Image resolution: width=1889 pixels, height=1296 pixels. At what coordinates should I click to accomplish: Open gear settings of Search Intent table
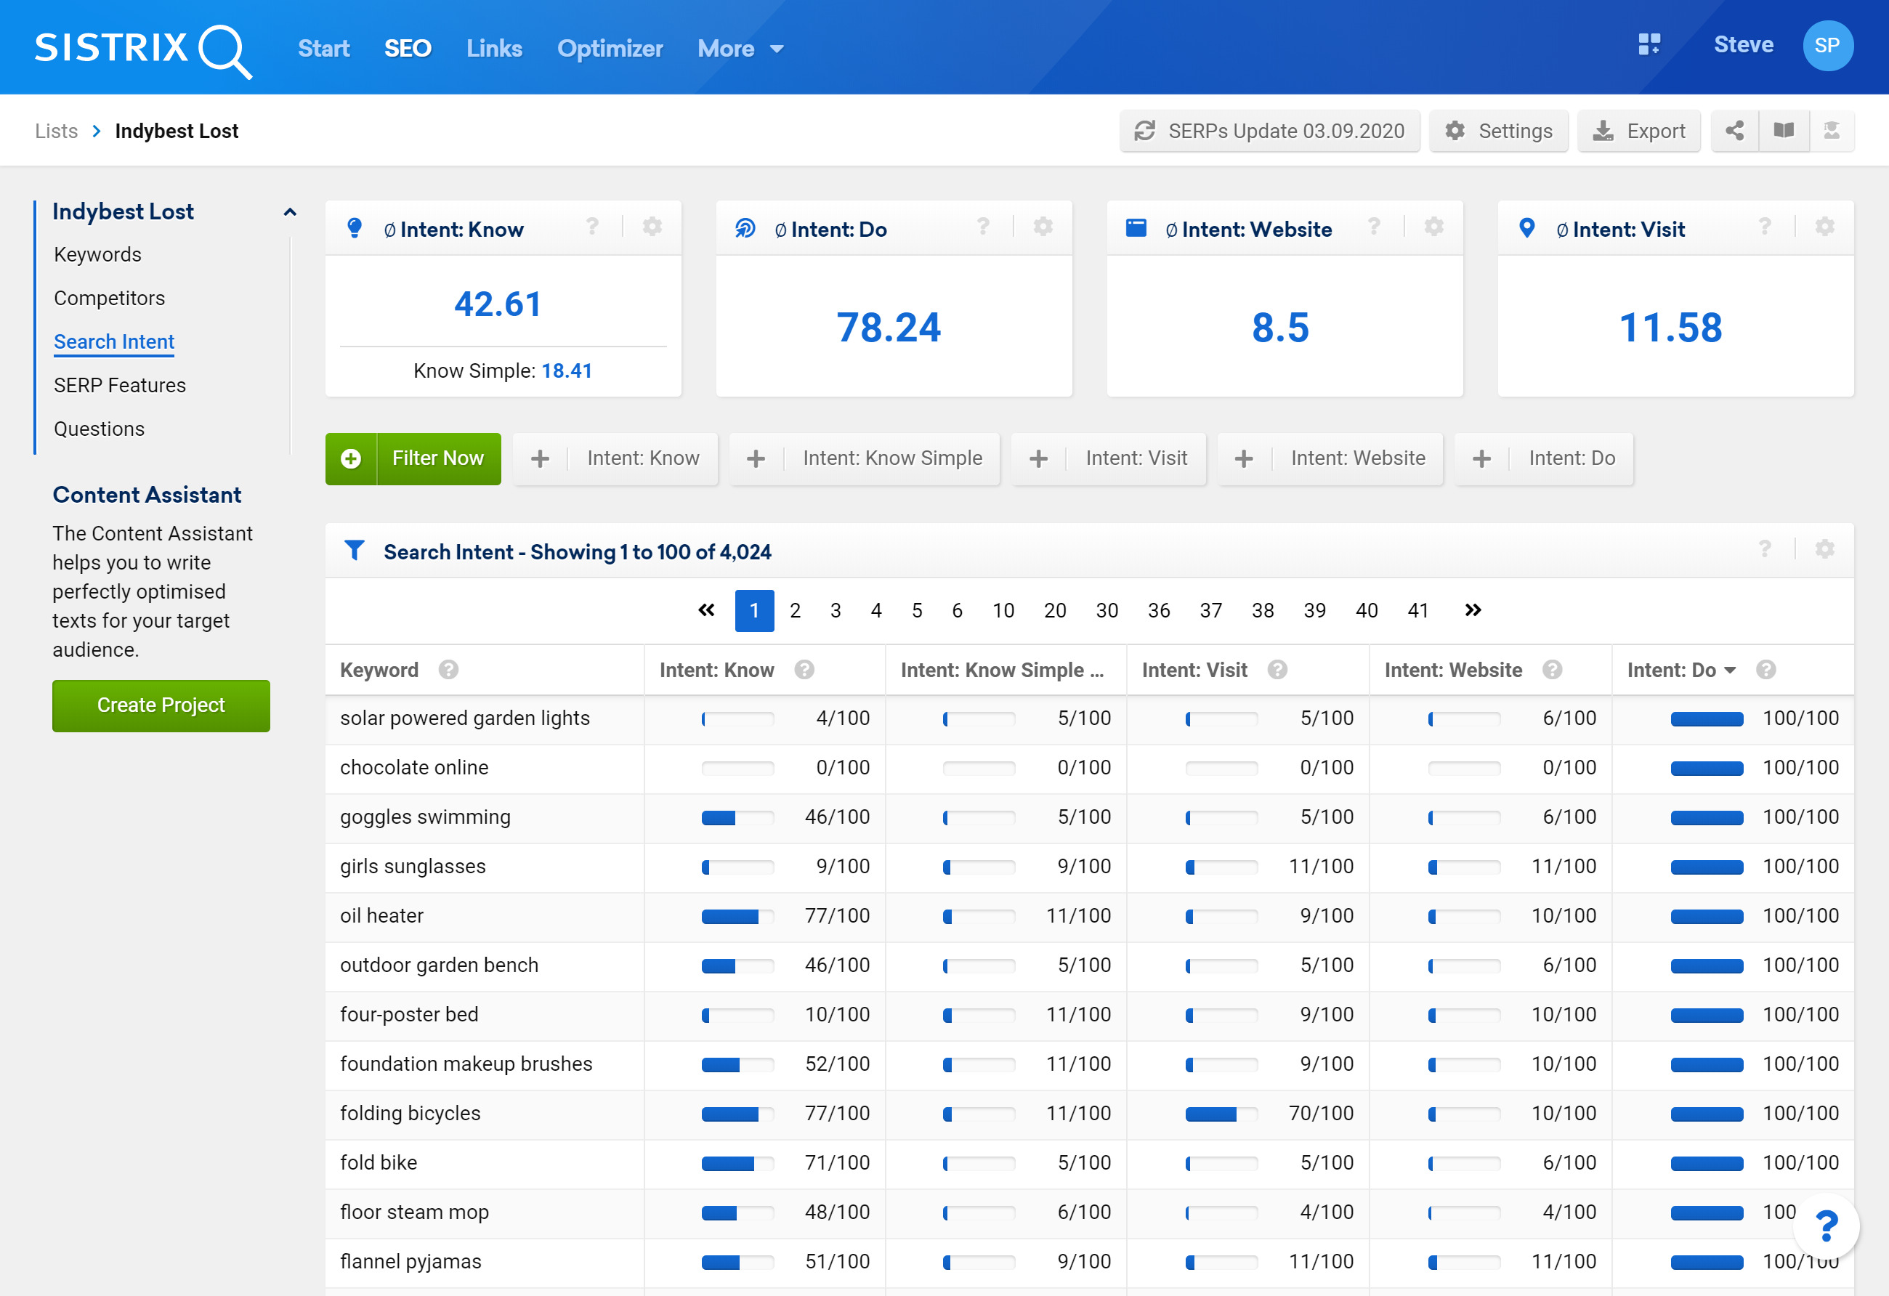tap(1825, 549)
